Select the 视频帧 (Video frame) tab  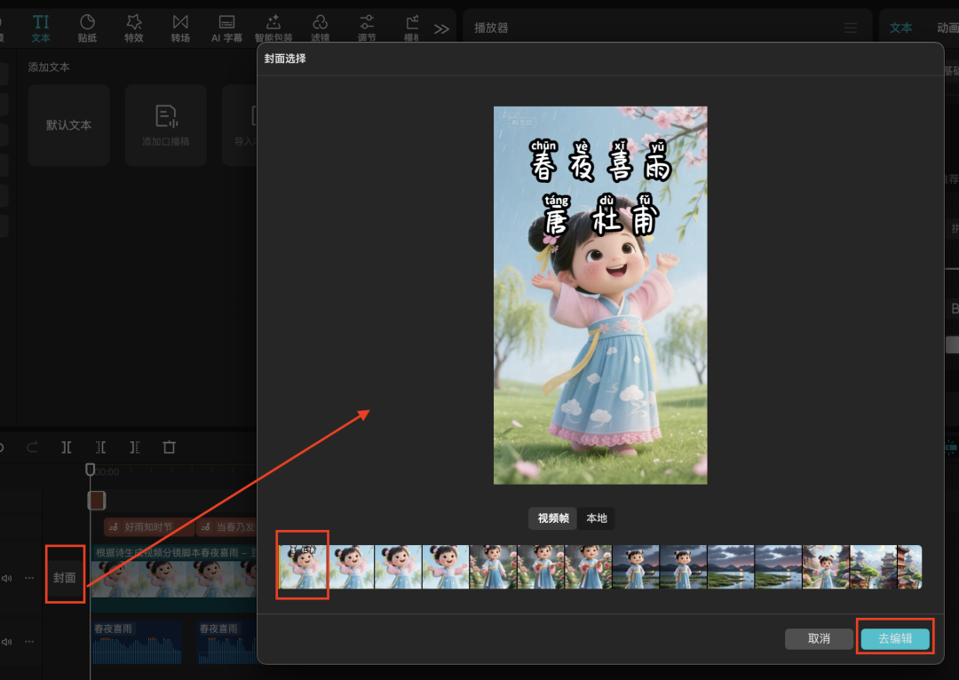553,518
